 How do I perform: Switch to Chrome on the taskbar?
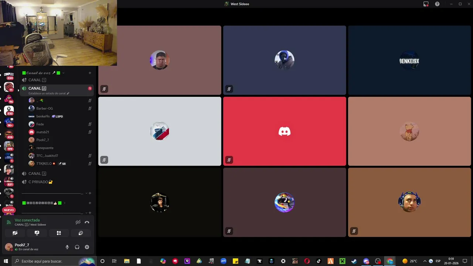(390, 261)
